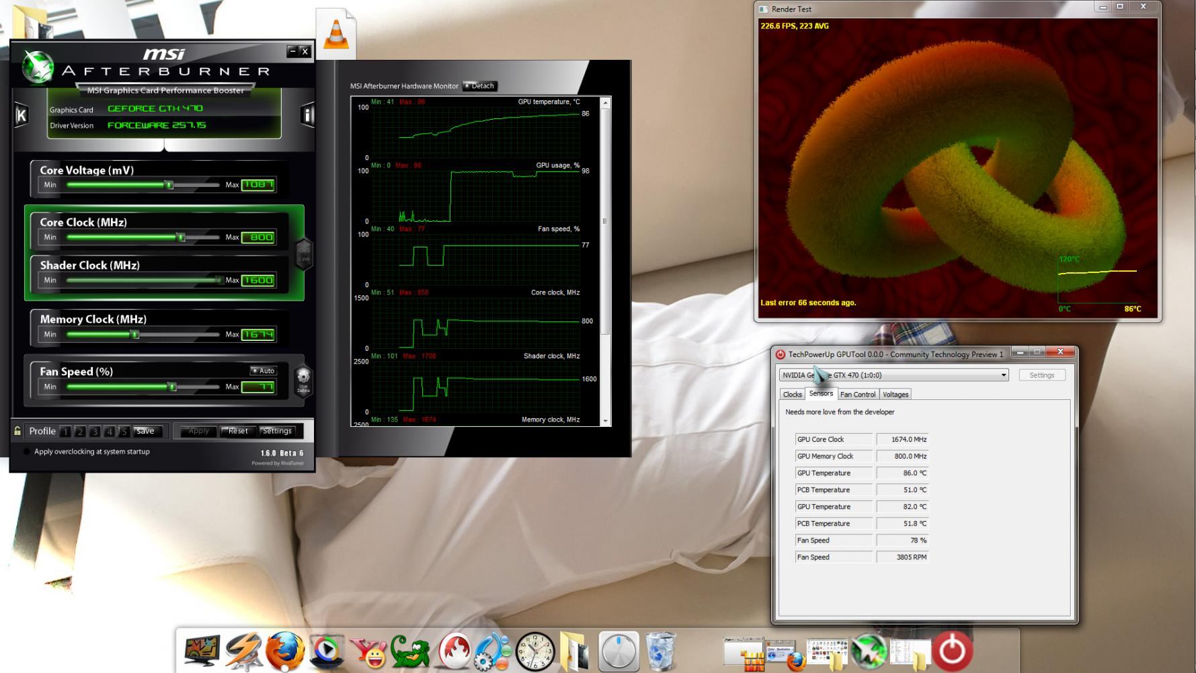Open the MSI Afterburner icon in the dock
This screenshot has width=1196, height=673.
coord(869,651)
